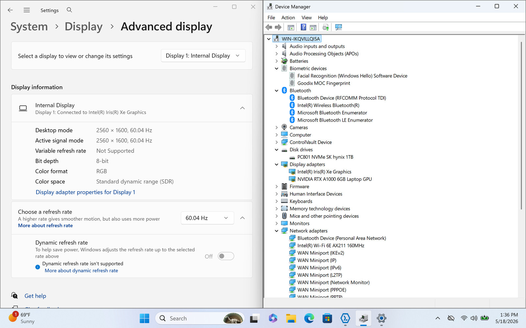Select Facial Recognition (Windows Hello) Software Device
The image size is (526, 328).
tap(352, 76)
